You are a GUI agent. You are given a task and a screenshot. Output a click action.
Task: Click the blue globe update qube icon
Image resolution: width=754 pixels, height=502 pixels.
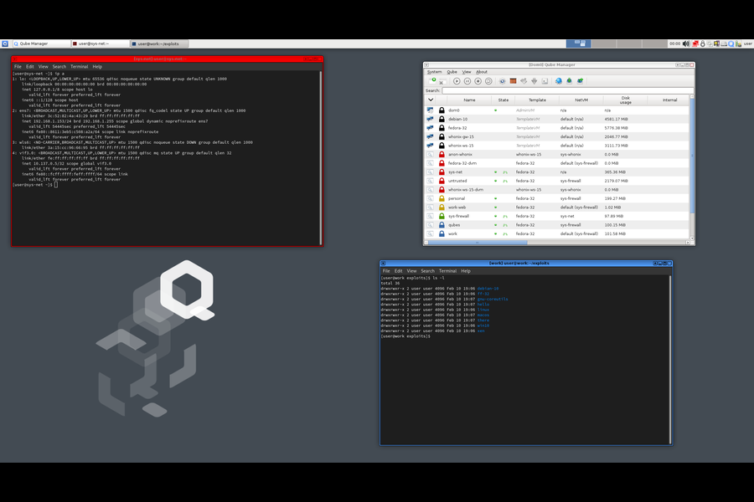point(559,81)
